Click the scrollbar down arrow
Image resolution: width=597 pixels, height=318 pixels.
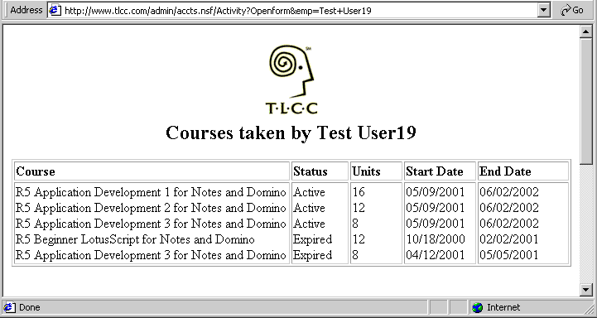(x=586, y=290)
